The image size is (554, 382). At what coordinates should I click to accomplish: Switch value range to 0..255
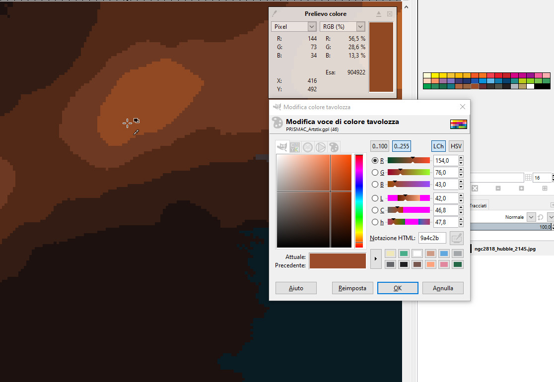pyautogui.click(x=402, y=146)
